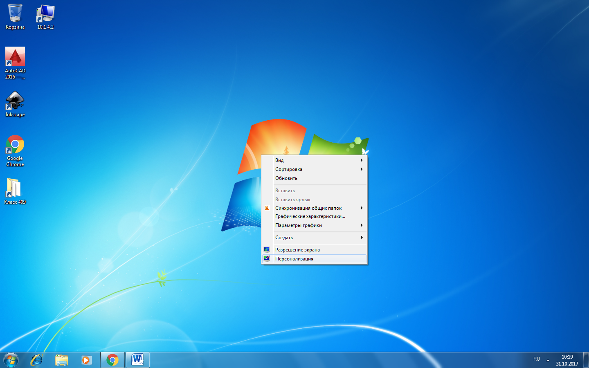The width and height of the screenshot is (589, 368).
Task: Click the Сортировка menu label
Action: pos(289,169)
